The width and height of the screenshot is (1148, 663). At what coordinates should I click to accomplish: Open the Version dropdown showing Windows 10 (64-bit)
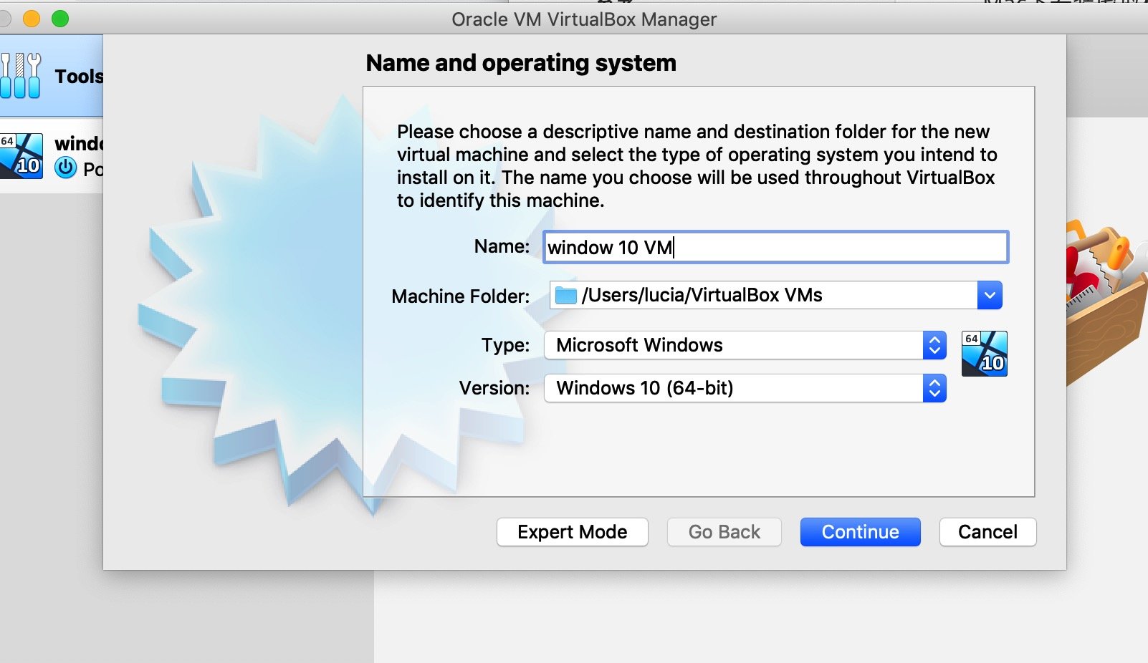tap(745, 388)
